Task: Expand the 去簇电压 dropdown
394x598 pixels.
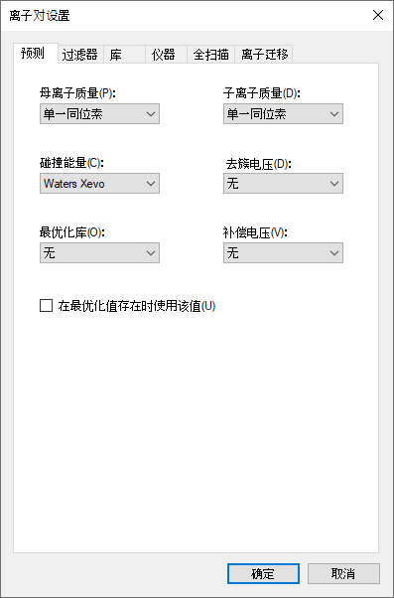Action: point(283,184)
